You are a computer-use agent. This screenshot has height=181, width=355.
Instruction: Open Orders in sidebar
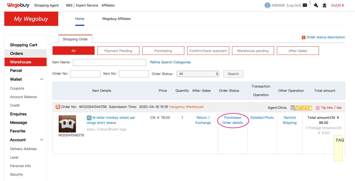(x=16, y=53)
